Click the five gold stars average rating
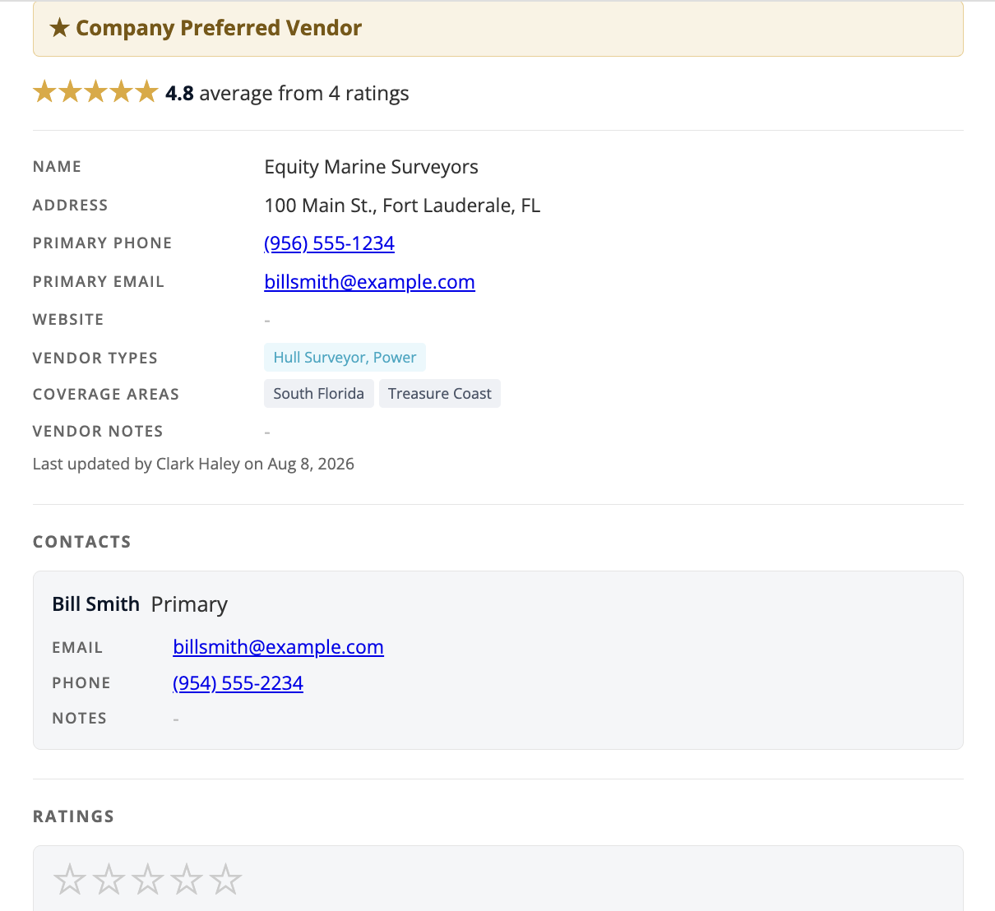The image size is (995, 911). click(95, 92)
